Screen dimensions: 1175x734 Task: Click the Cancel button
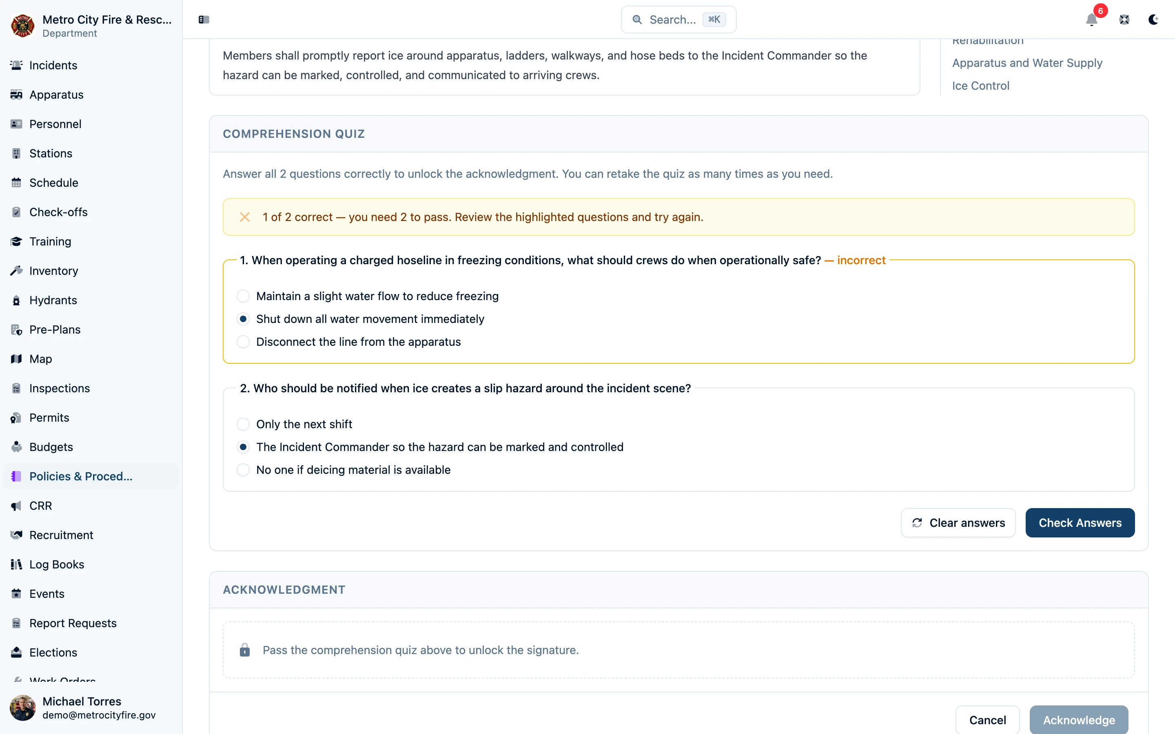[x=987, y=720]
